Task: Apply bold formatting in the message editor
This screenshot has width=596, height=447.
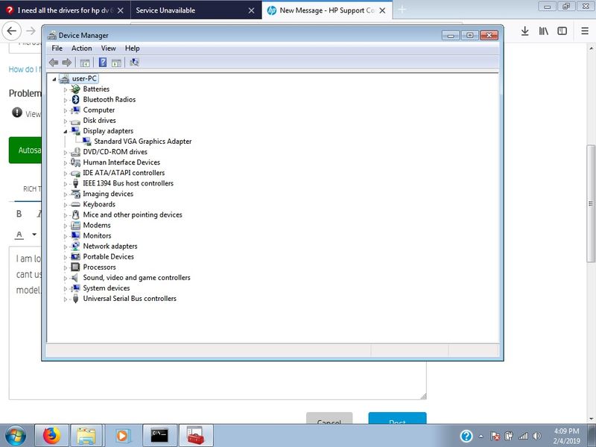Action: click(19, 214)
